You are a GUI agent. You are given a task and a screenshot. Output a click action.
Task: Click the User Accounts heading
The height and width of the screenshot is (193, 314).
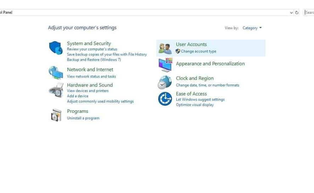click(x=191, y=44)
